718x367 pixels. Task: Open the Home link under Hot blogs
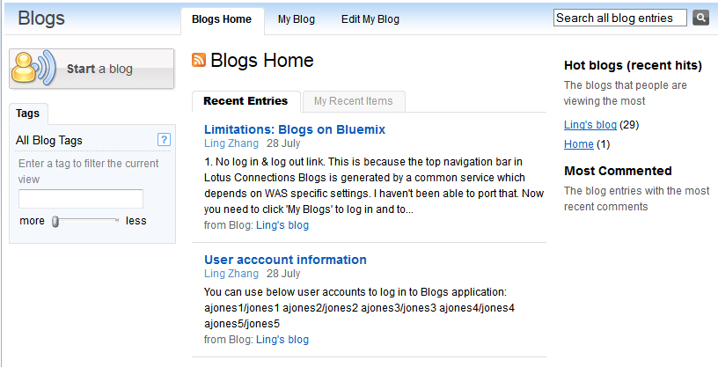click(579, 144)
